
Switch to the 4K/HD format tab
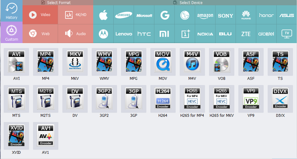pos(76,15)
